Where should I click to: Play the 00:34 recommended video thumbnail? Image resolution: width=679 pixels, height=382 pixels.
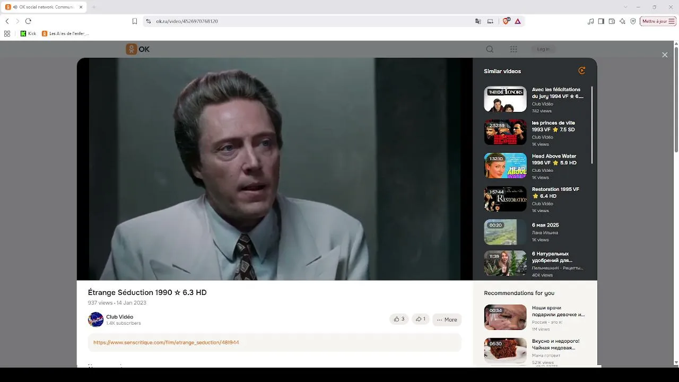pyautogui.click(x=505, y=317)
